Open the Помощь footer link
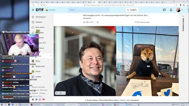The image size is (189, 106). coord(42,93)
